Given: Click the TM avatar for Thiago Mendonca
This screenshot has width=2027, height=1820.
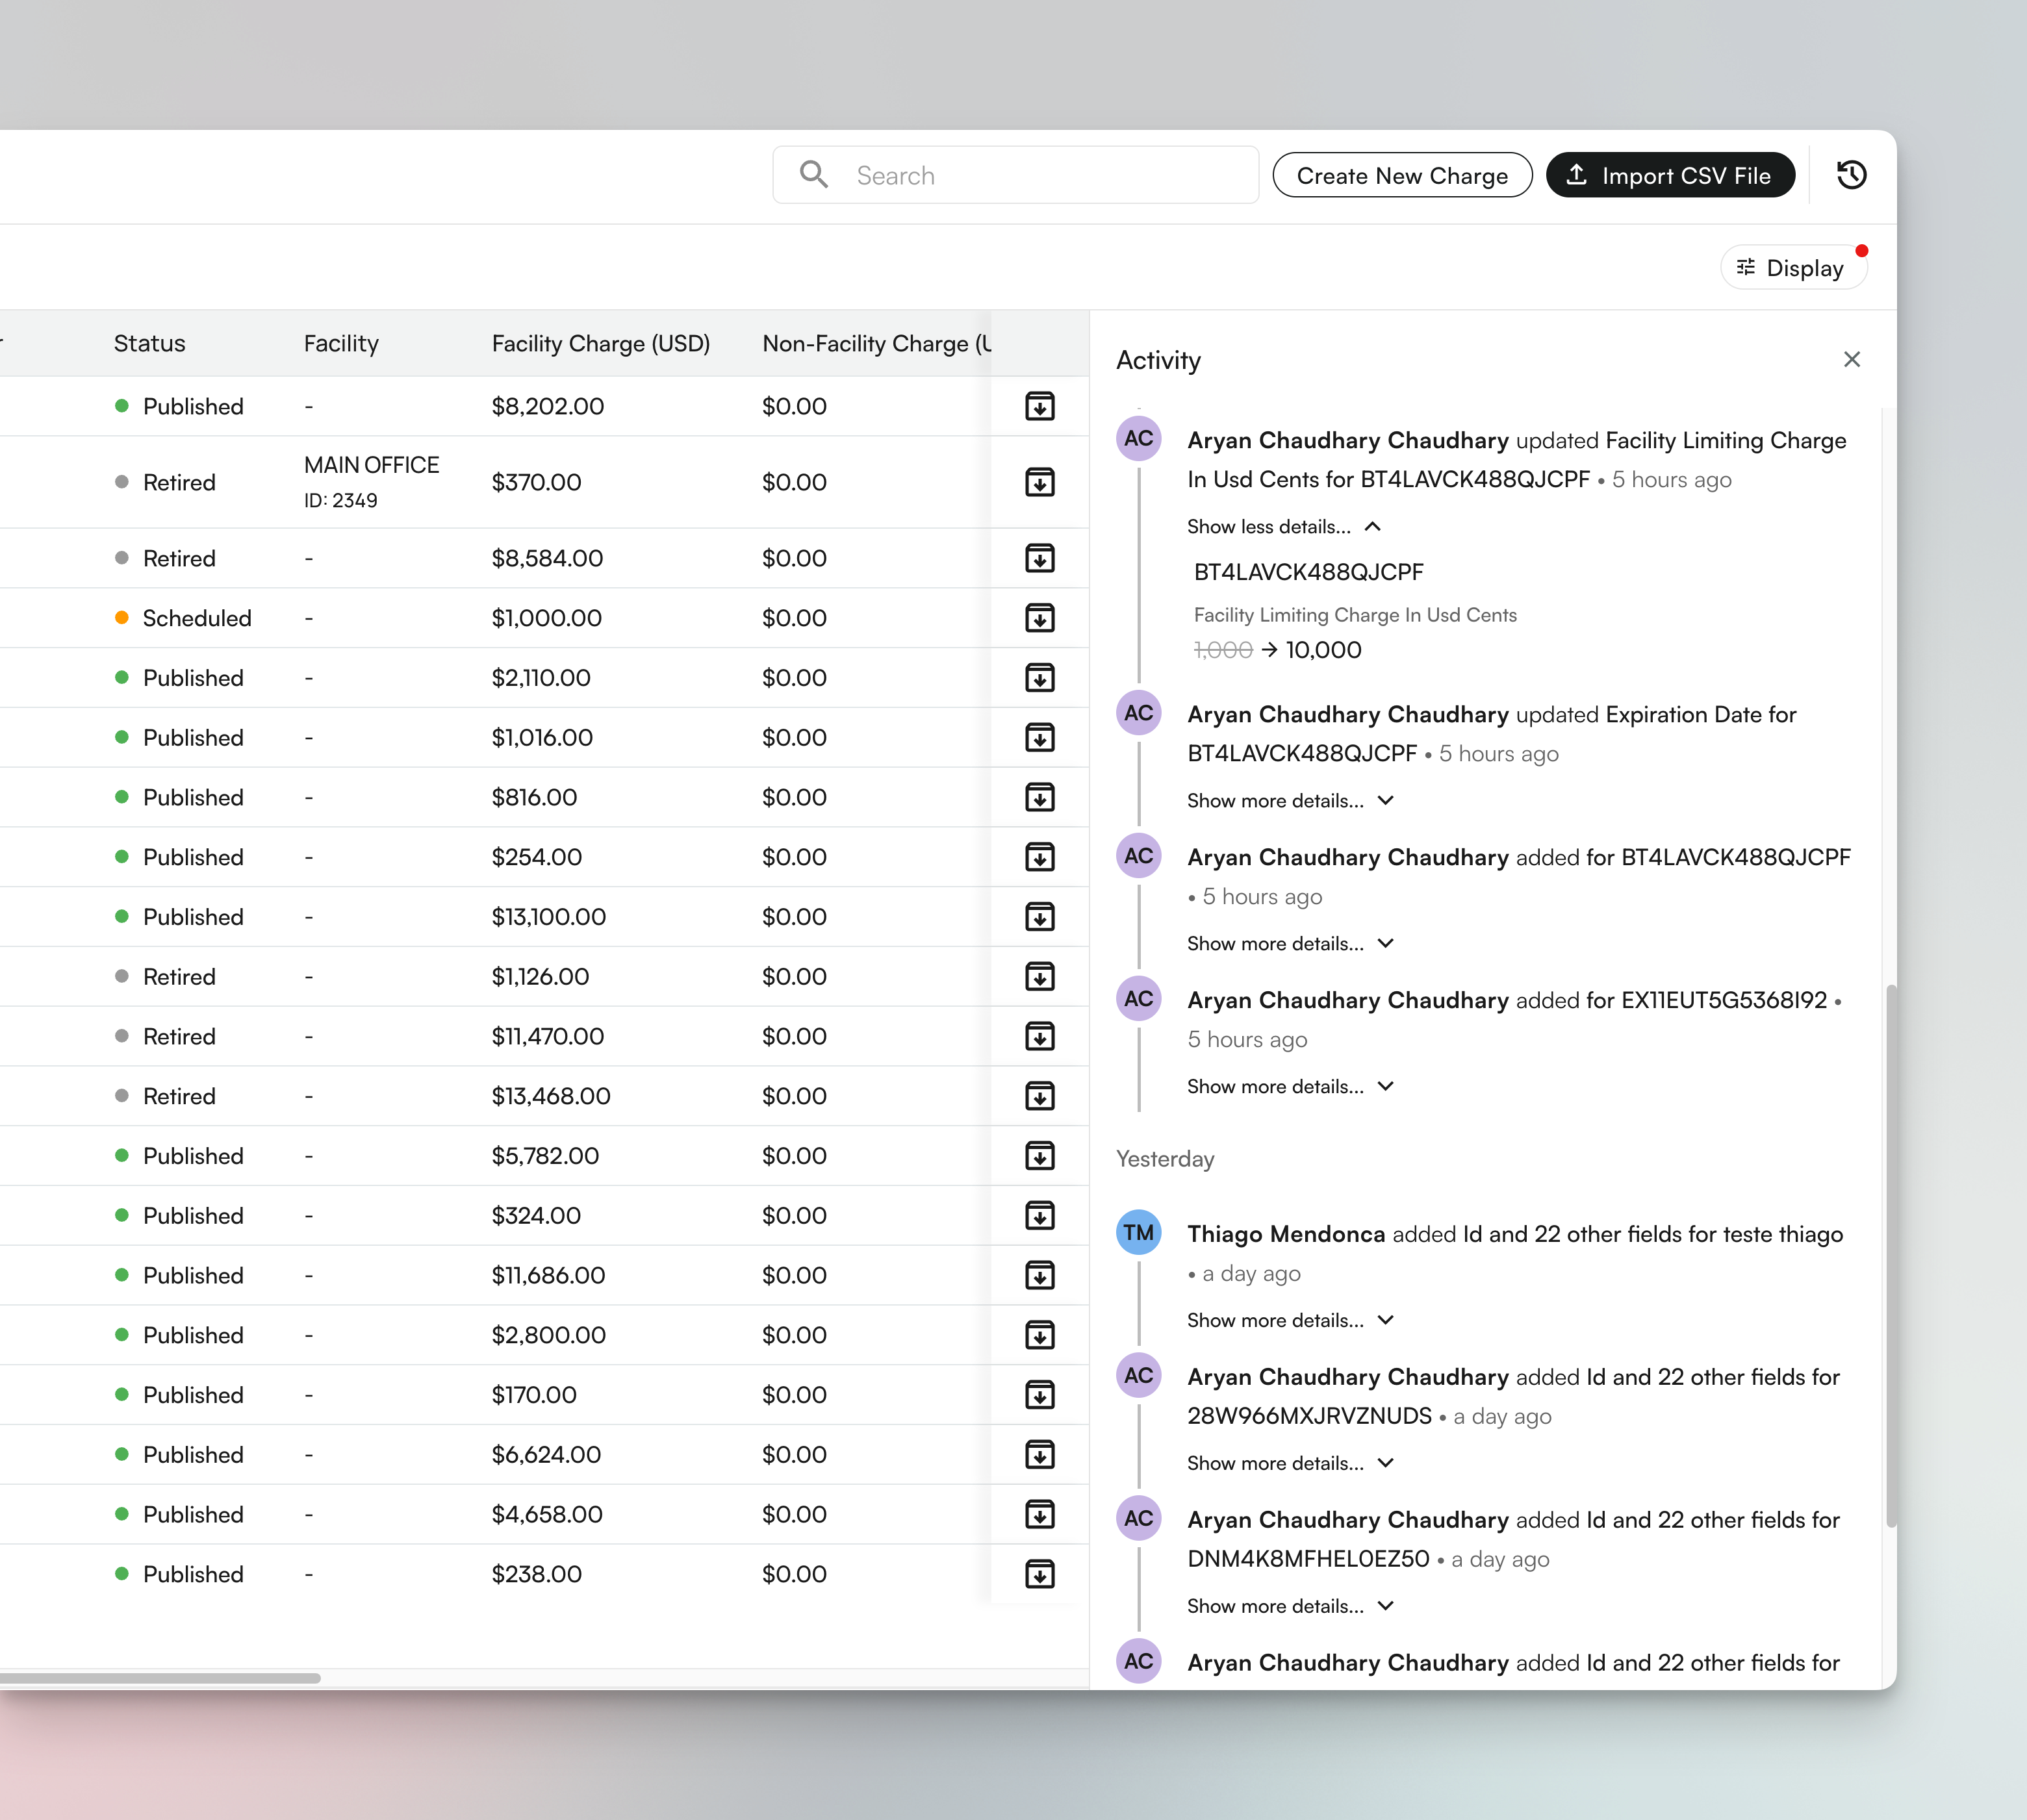Looking at the screenshot, I should 1138,1233.
